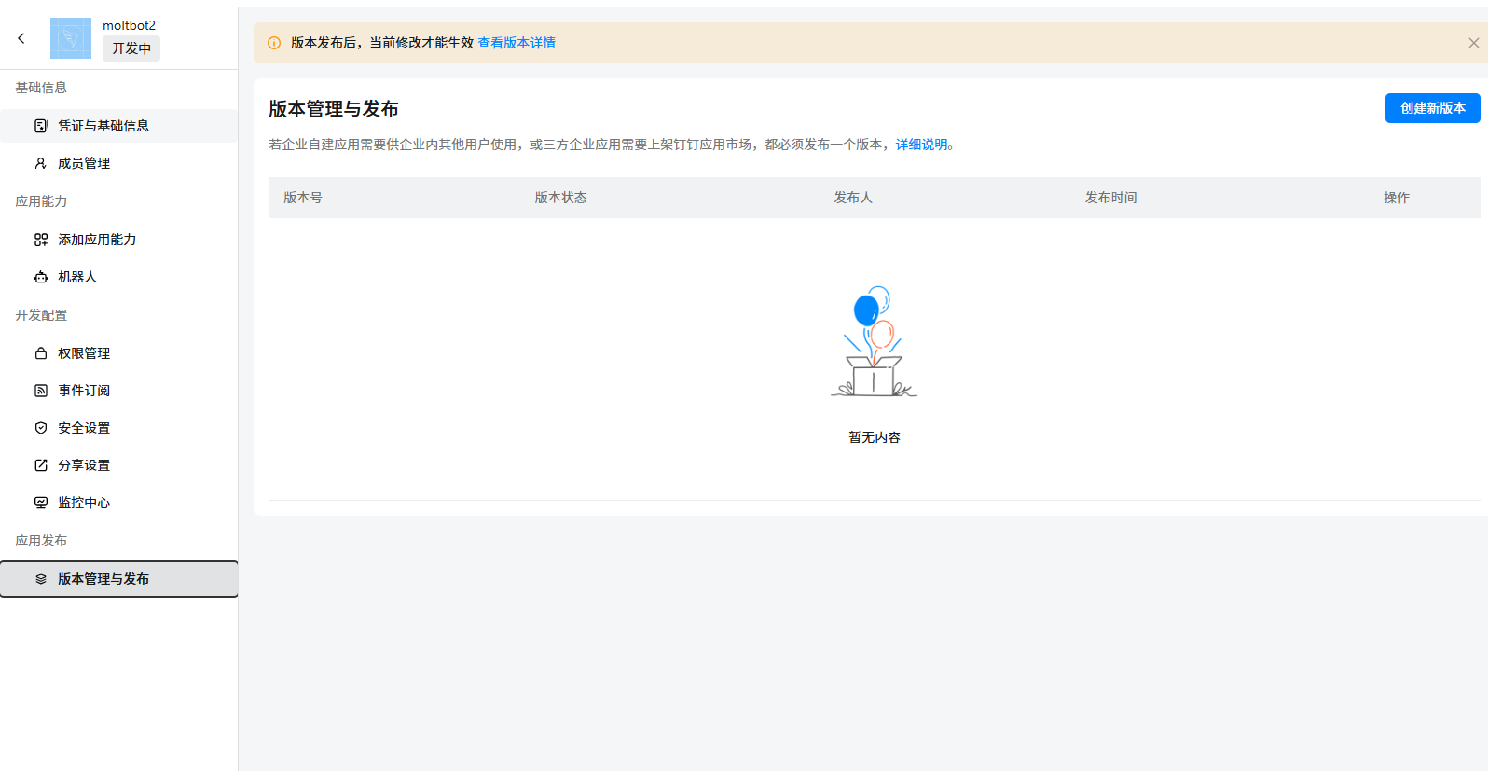Image resolution: width=1488 pixels, height=771 pixels.
Task: Click the orange info icon in banner
Action: tap(274, 43)
